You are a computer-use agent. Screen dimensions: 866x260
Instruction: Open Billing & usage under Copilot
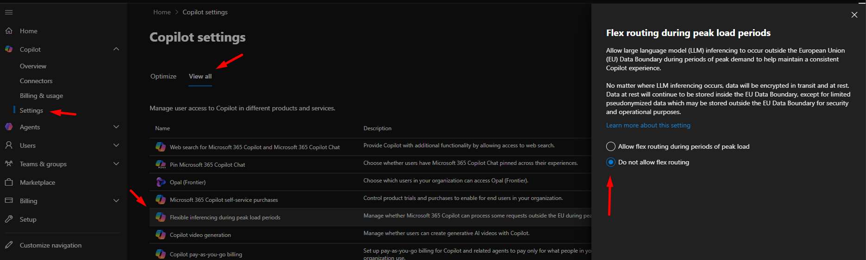tap(41, 96)
